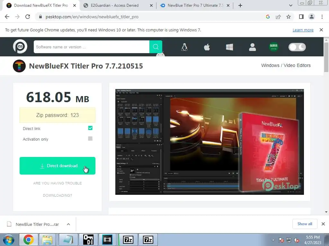The image size is (329, 246).
Task: Open Chrome from the taskbar
Action: (29, 240)
